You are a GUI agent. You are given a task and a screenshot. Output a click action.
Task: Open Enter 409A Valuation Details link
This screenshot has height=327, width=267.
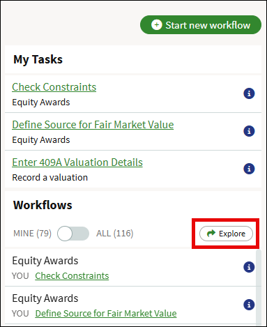tap(77, 162)
